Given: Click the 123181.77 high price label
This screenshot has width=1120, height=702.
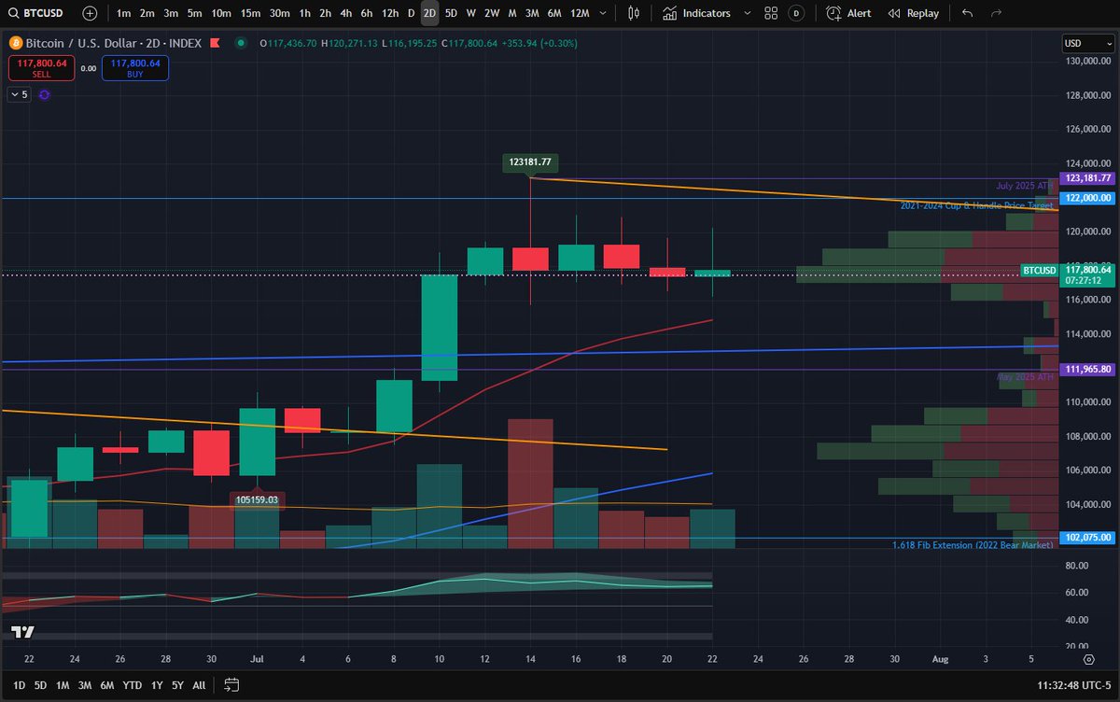Looking at the screenshot, I should coord(530,161).
